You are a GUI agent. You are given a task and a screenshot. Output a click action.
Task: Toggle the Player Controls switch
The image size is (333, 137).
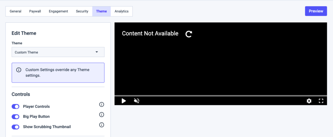click(16, 107)
